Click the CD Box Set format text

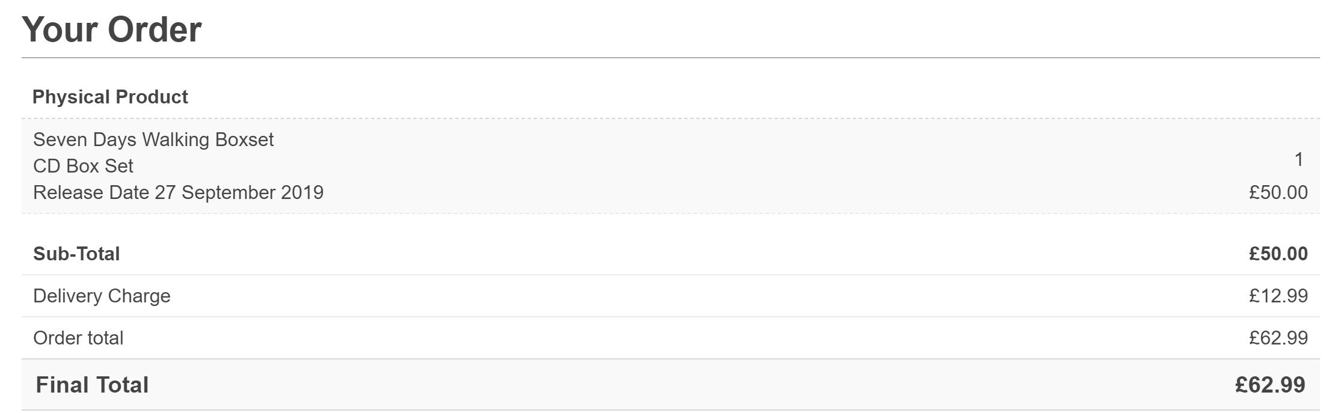tap(83, 166)
